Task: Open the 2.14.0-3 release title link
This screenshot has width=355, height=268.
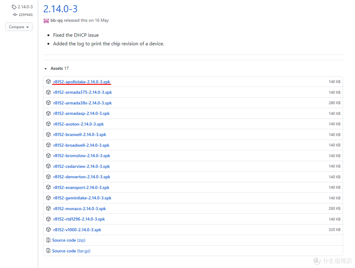Action: (x=60, y=9)
